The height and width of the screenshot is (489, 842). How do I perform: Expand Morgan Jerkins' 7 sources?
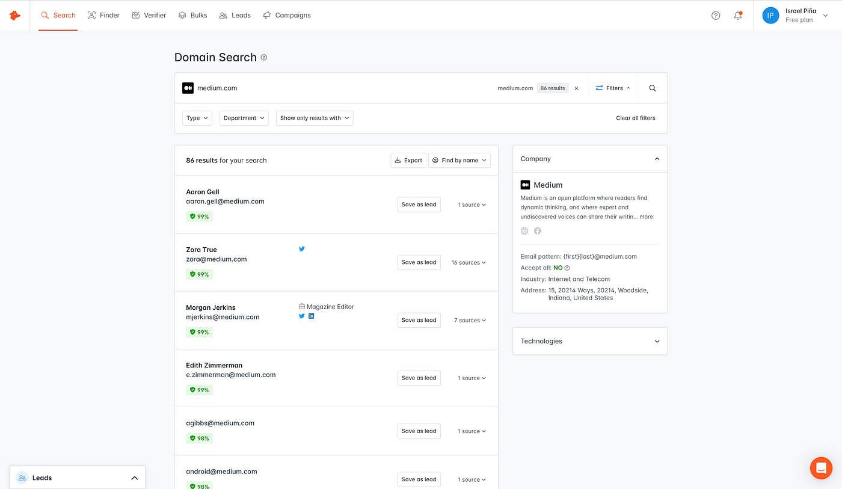(470, 321)
